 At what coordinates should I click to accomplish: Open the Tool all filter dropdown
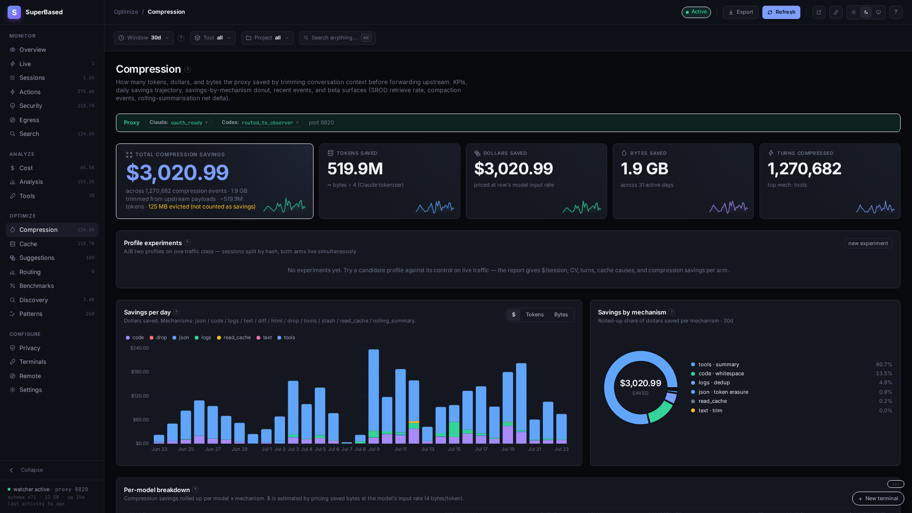[213, 38]
